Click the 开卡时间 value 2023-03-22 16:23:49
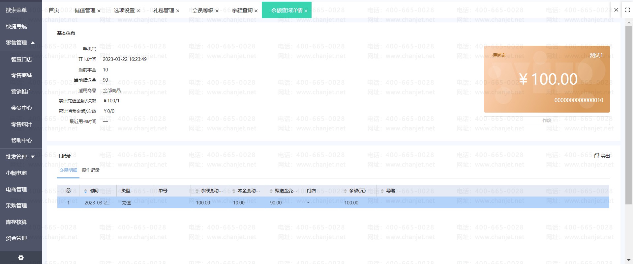This screenshot has width=633, height=264. (x=125, y=59)
